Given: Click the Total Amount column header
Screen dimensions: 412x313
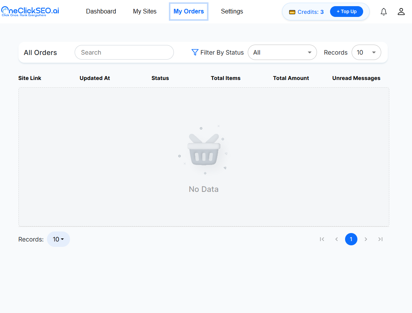Looking at the screenshot, I should pyautogui.click(x=291, y=78).
